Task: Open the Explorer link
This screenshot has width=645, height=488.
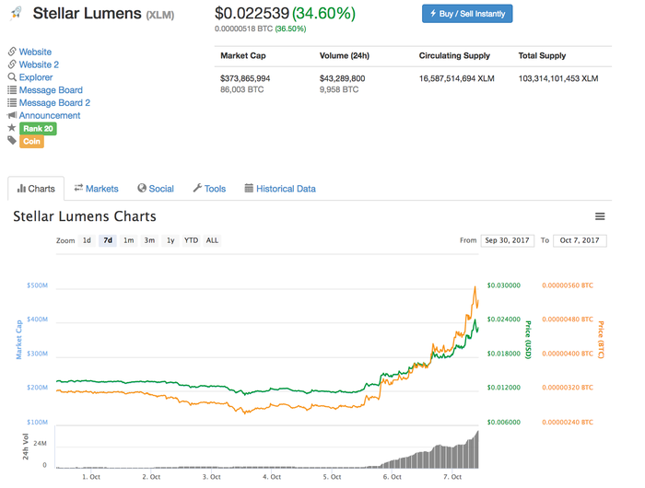Action: tap(36, 77)
